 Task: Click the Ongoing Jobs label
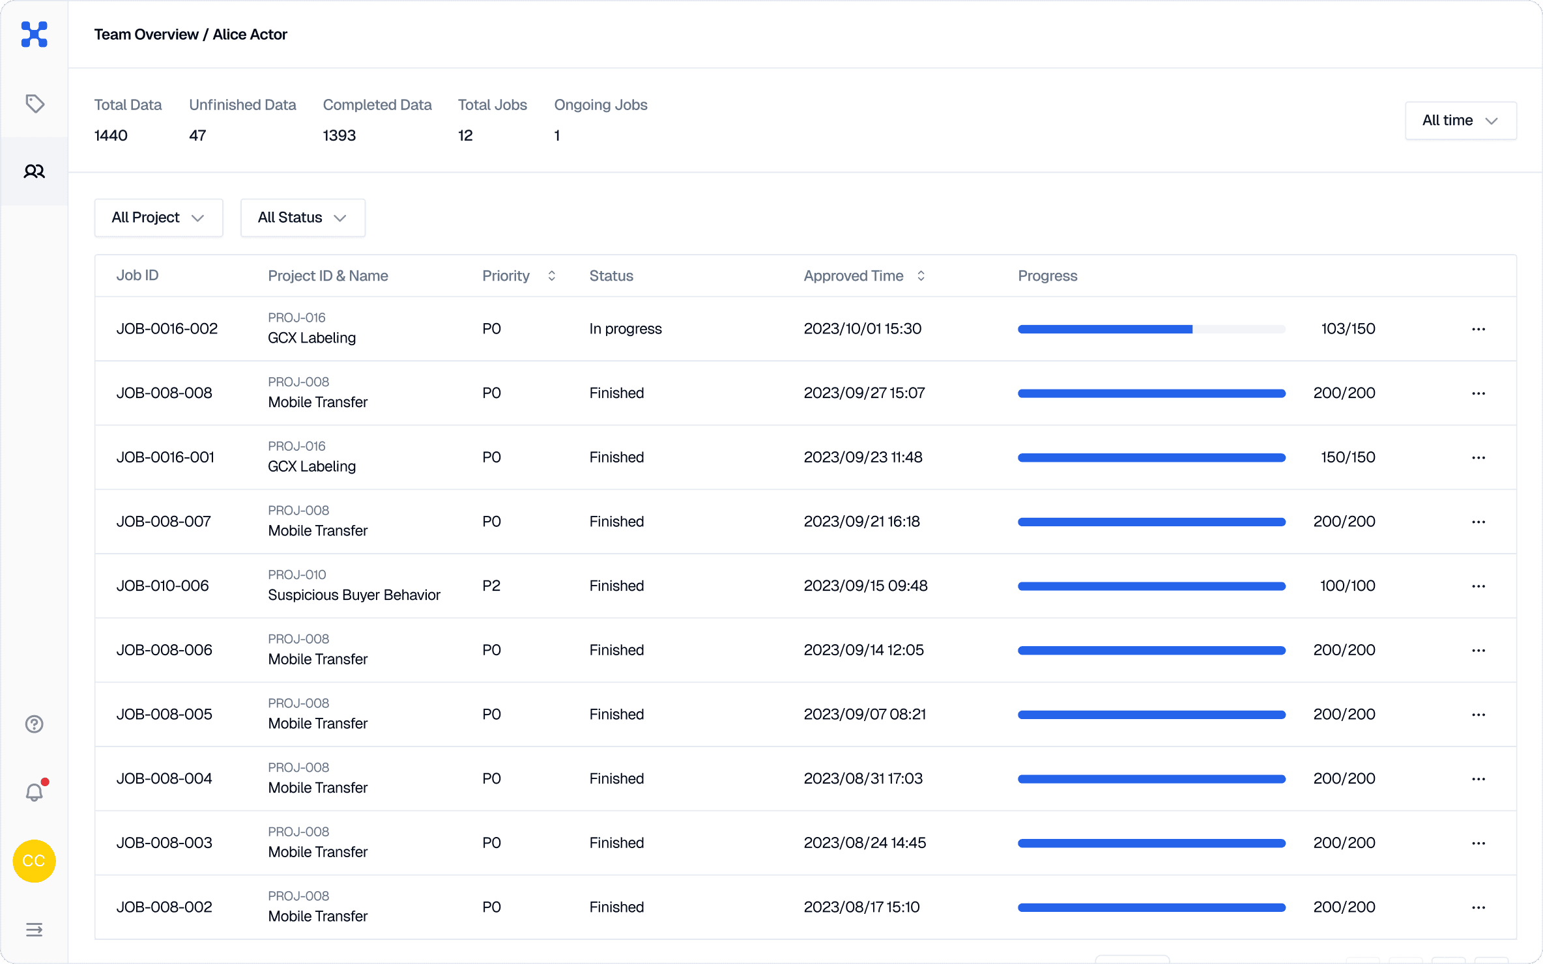[601, 105]
